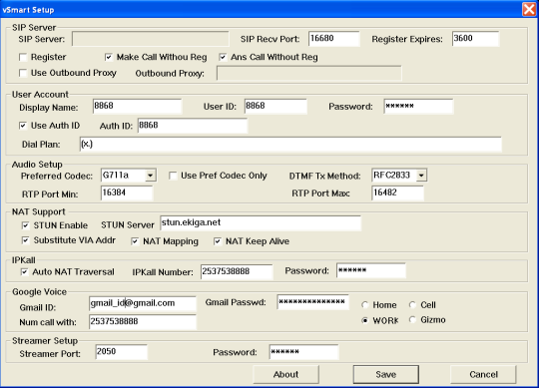539x388 pixels.
Task: Edit the Num call with field
Action: point(143,322)
